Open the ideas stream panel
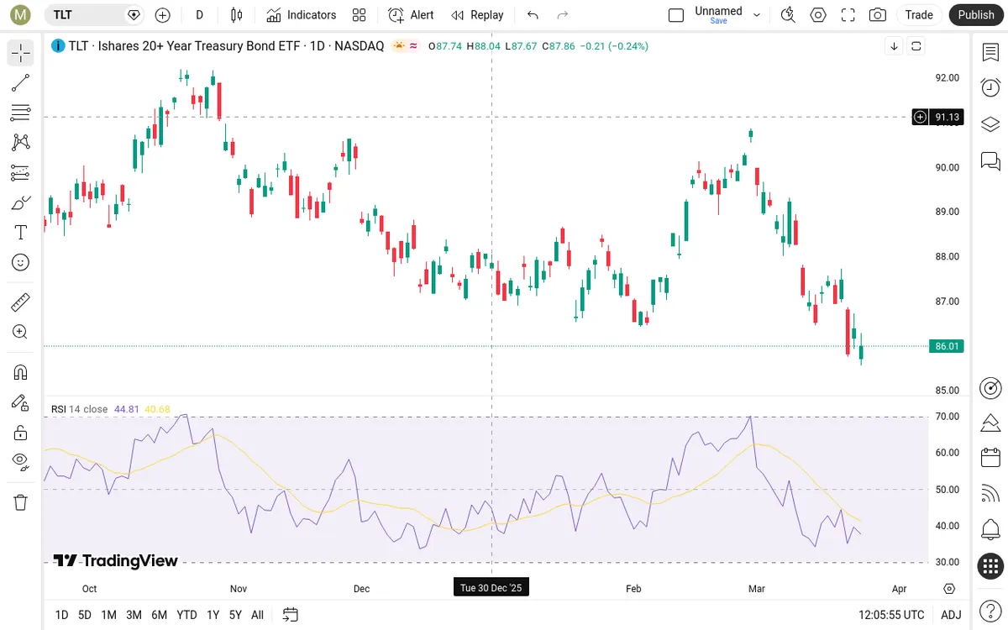This screenshot has width=1008, height=630. pos(990,423)
